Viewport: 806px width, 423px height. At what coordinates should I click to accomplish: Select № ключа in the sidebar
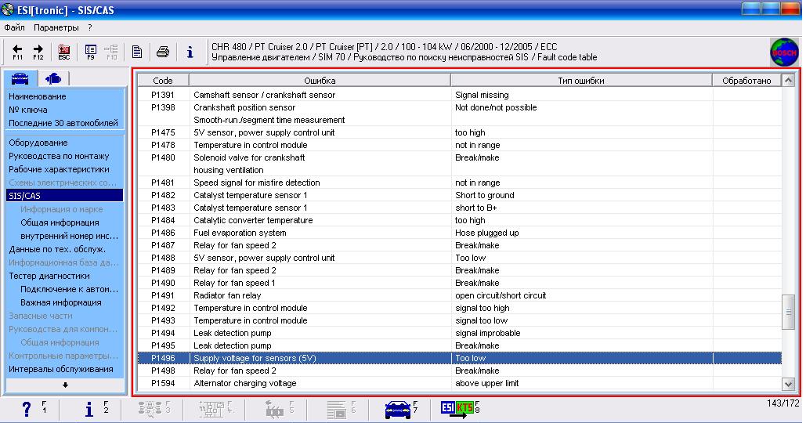27,110
